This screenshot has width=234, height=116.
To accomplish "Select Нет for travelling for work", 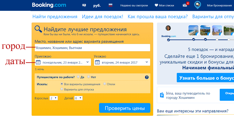I will 89,77.
